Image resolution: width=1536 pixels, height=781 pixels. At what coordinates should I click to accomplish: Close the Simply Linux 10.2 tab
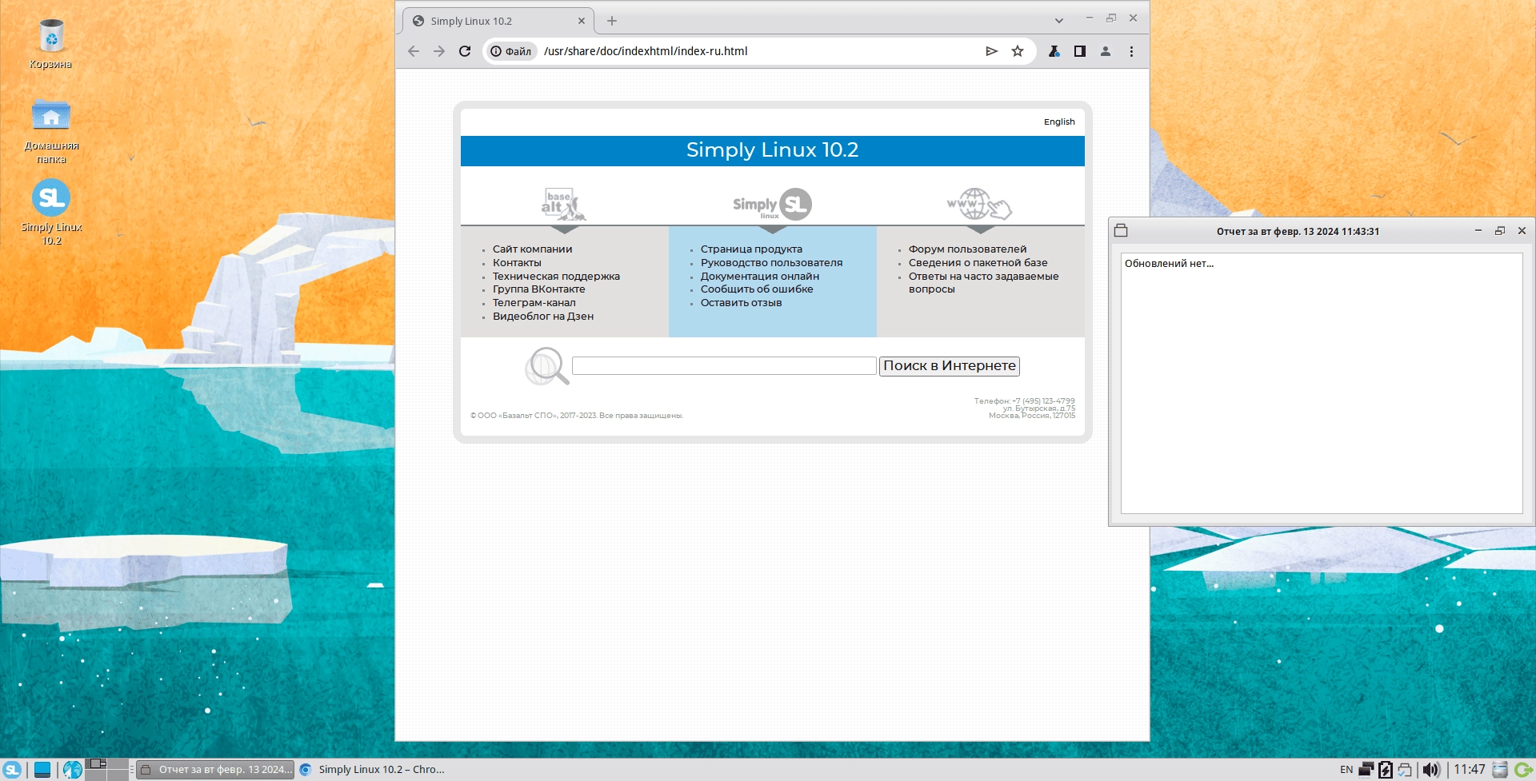pyautogui.click(x=582, y=21)
